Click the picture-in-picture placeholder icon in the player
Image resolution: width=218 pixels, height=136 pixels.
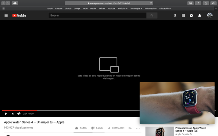click(109, 65)
